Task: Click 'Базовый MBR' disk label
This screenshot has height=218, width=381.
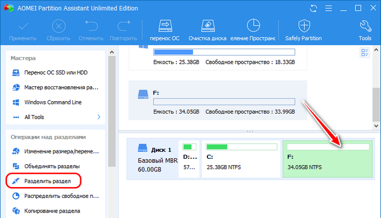Action: click(158, 160)
